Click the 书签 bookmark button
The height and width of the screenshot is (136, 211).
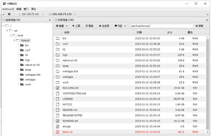coord(118,26)
